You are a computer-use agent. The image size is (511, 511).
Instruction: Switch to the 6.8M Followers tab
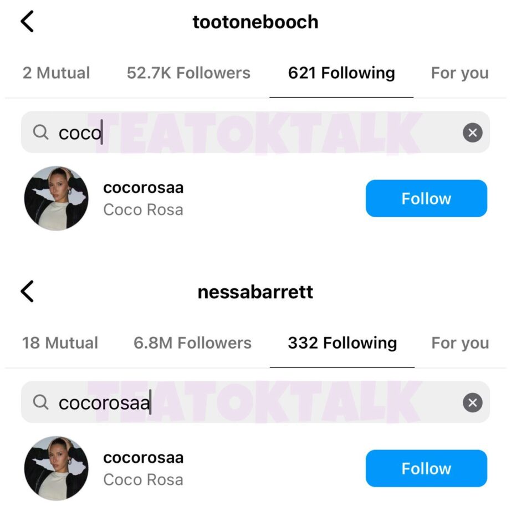coord(192,343)
